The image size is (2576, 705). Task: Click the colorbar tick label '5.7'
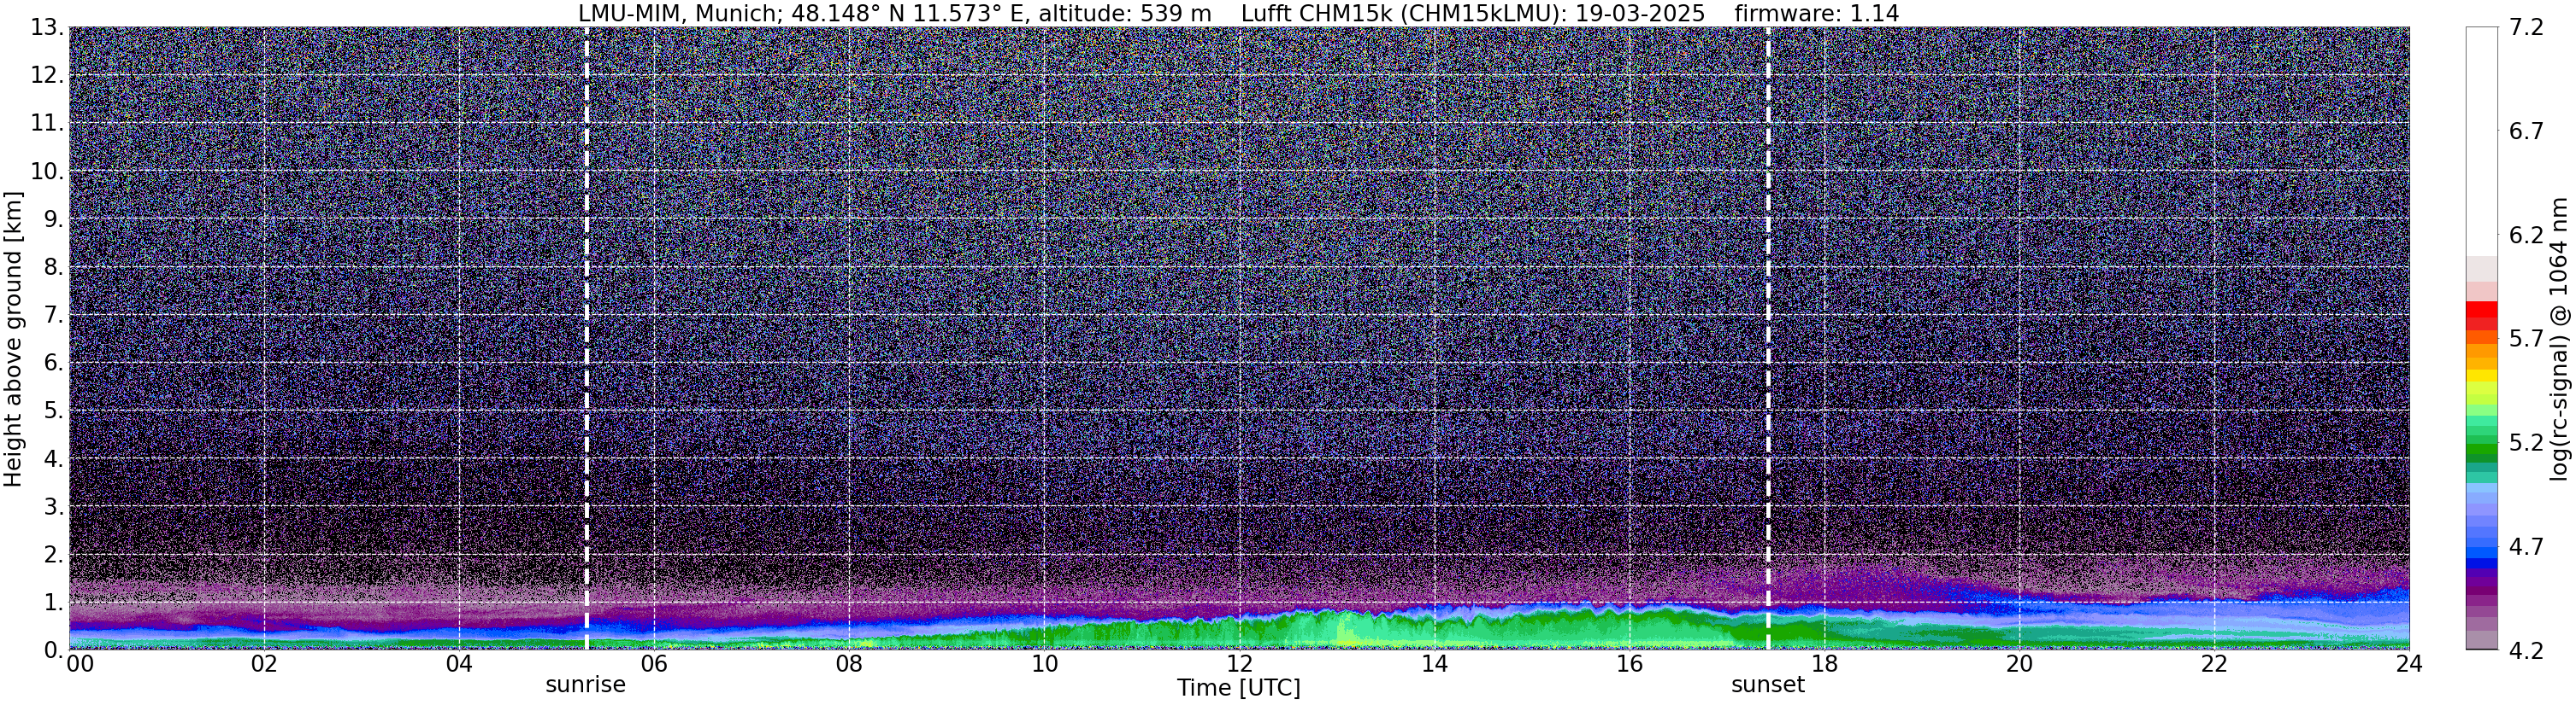coord(2526,340)
